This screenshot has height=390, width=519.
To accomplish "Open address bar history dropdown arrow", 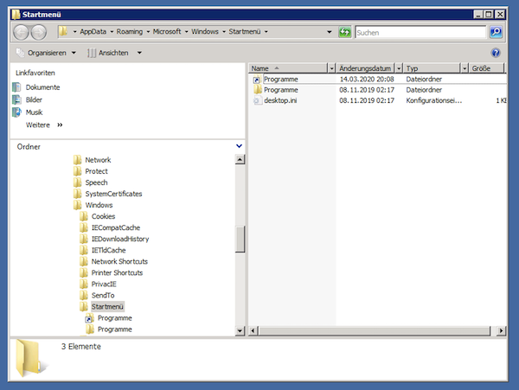I will point(331,32).
